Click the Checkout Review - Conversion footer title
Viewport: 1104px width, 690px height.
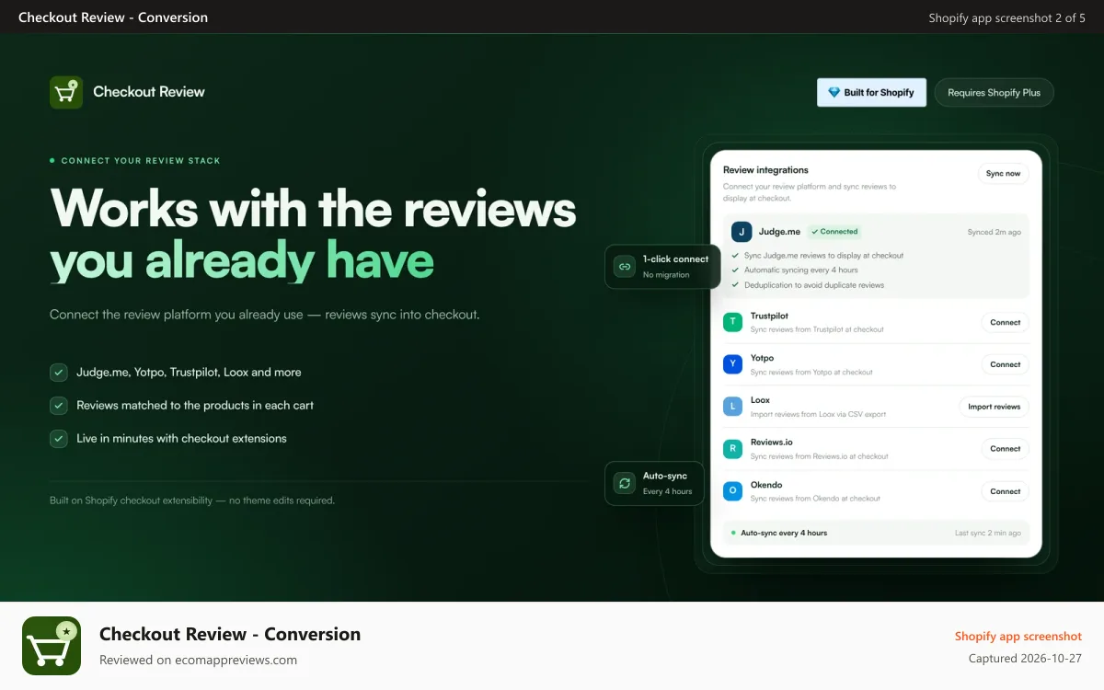[230, 634]
